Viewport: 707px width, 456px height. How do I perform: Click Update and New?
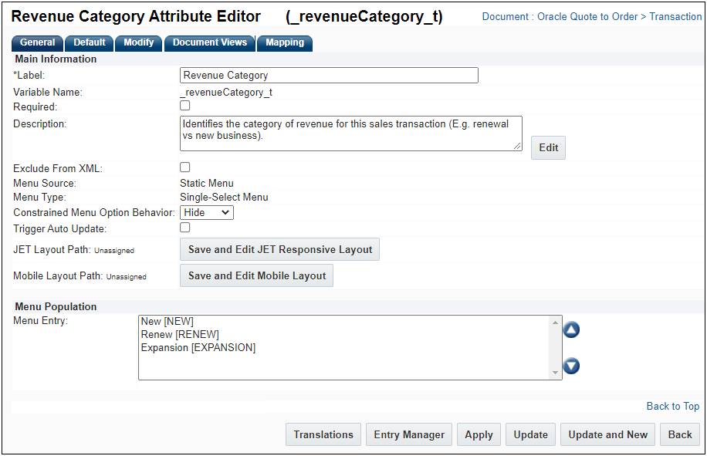(607, 434)
